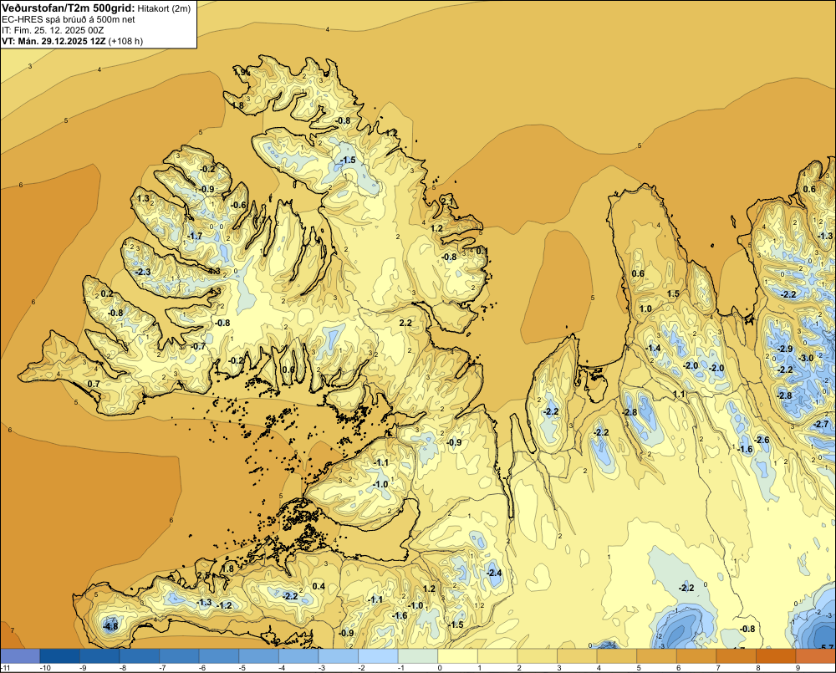Select legend swatch between -4 and -3

(x=298, y=656)
